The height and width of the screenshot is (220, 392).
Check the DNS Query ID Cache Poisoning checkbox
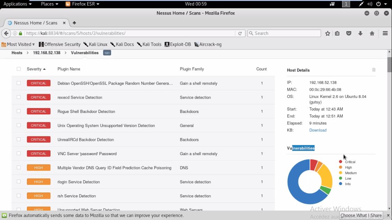tap(19, 167)
